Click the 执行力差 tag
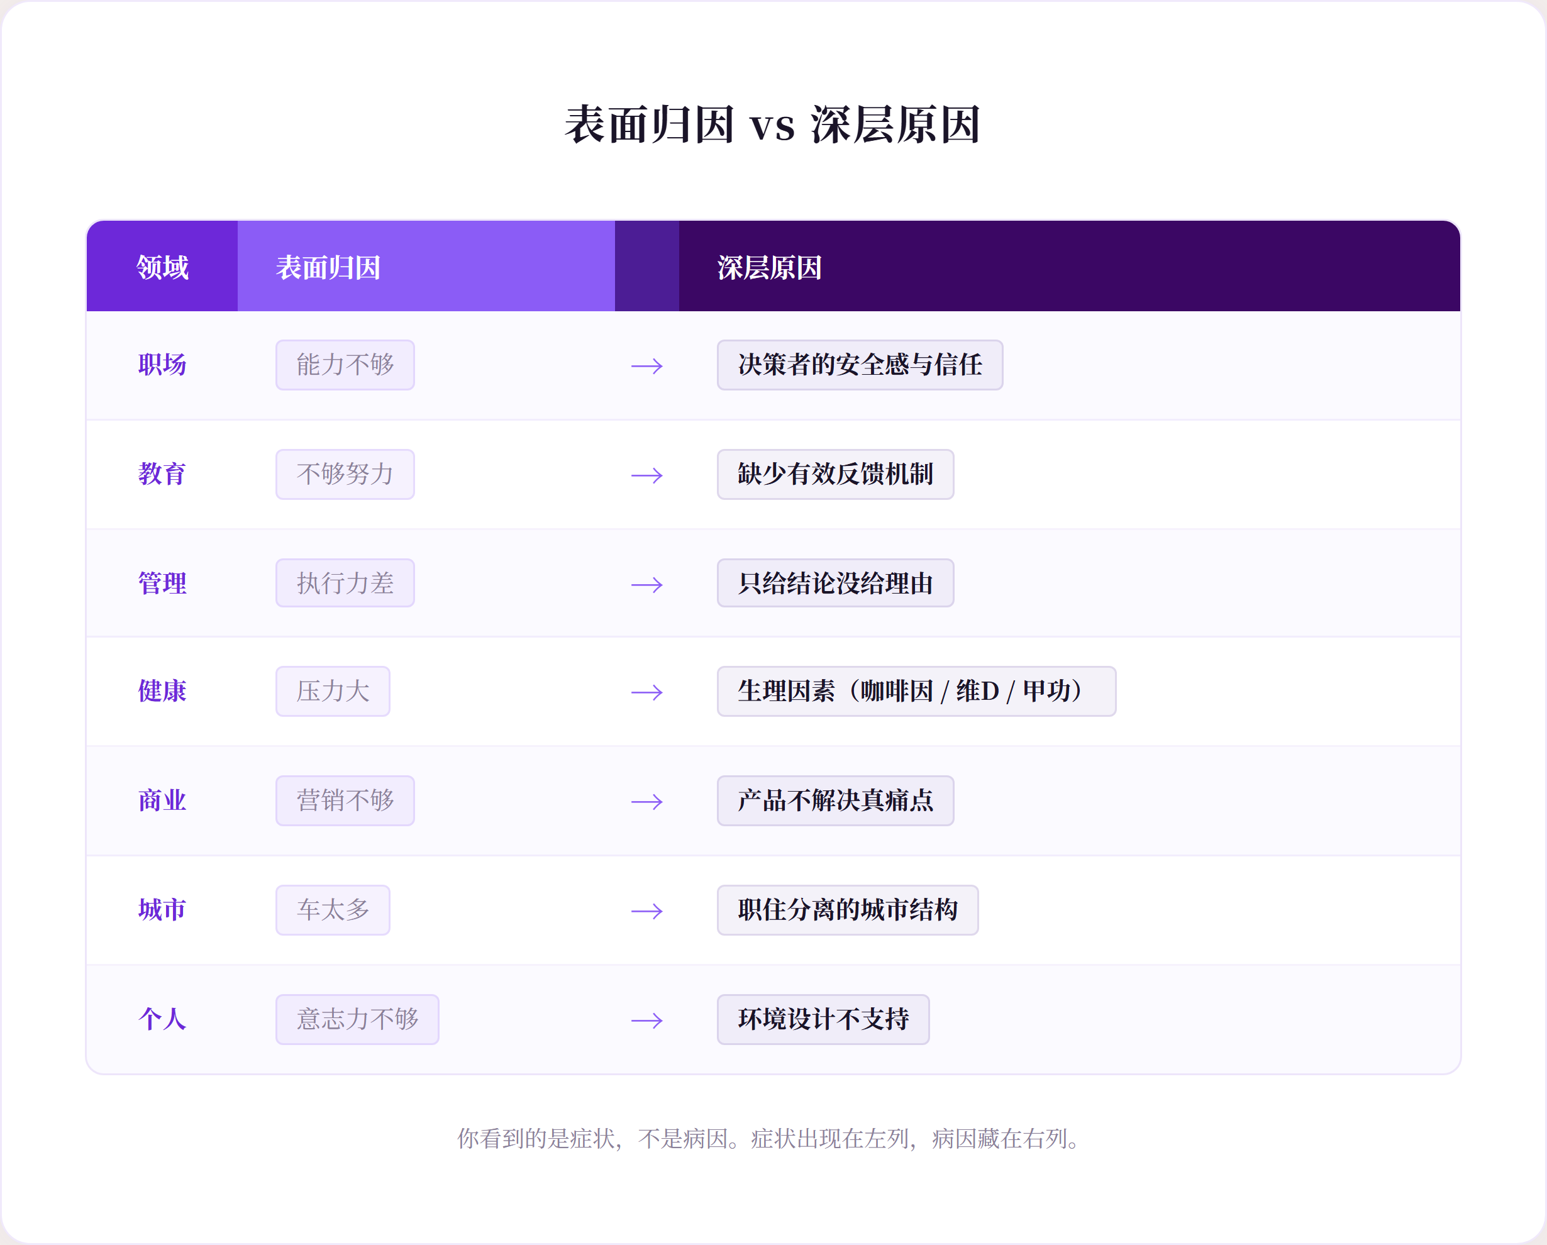This screenshot has height=1245, width=1547. pos(345,584)
